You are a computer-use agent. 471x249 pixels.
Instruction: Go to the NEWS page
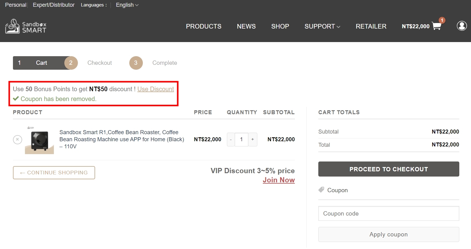[246, 26]
